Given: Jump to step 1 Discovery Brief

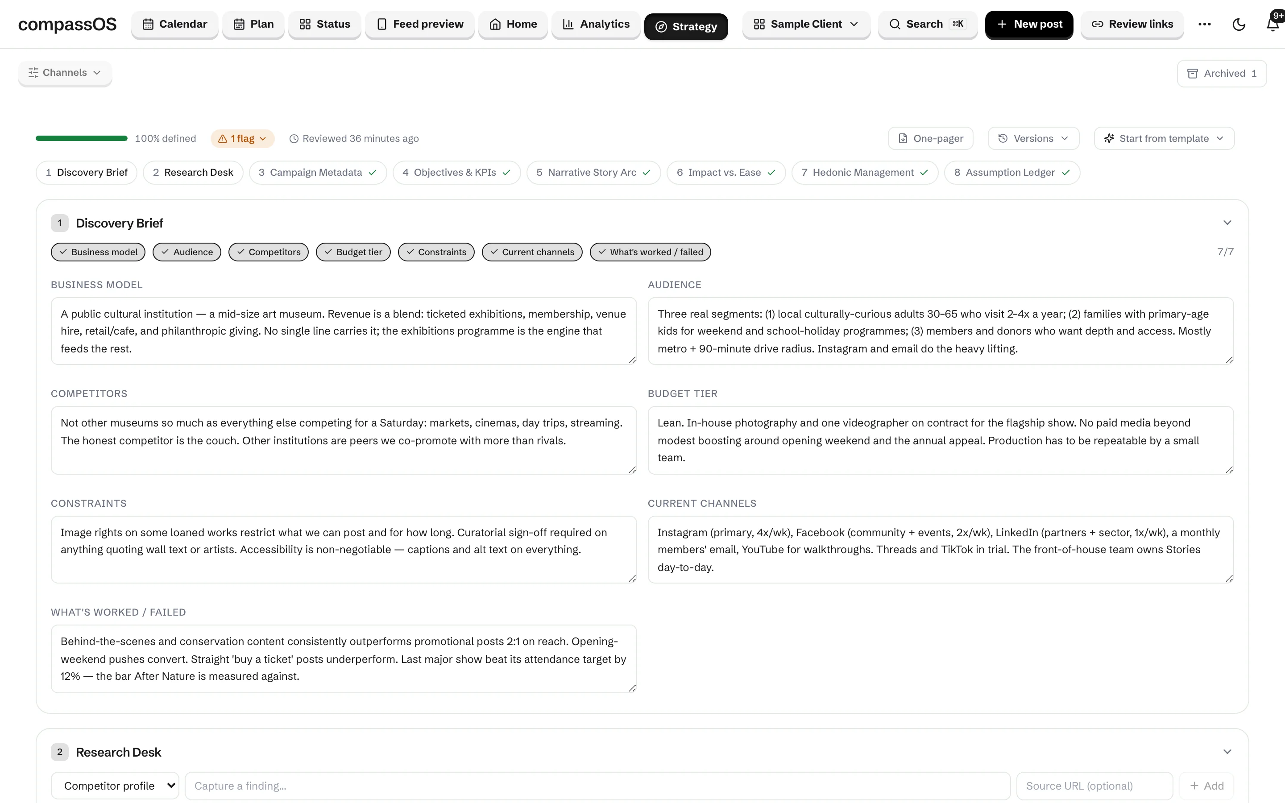Looking at the screenshot, I should pyautogui.click(x=87, y=173).
